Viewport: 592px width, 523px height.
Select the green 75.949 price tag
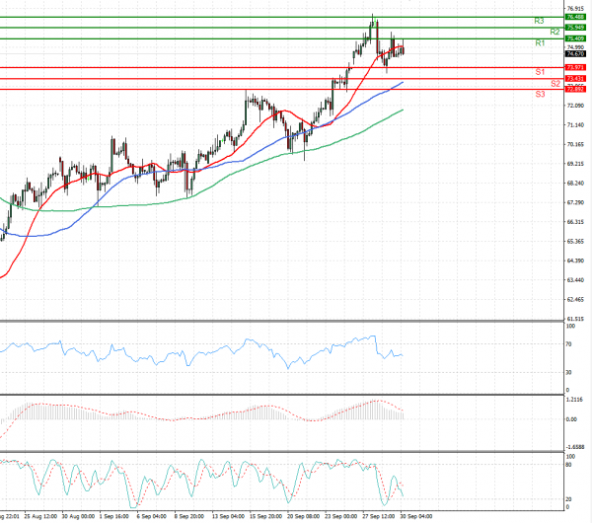pyautogui.click(x=575, y=28)
